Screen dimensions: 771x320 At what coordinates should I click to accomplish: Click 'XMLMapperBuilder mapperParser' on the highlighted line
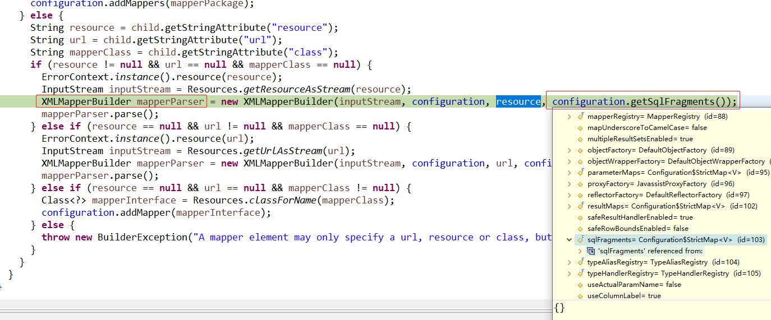click(x=123, y=101)
